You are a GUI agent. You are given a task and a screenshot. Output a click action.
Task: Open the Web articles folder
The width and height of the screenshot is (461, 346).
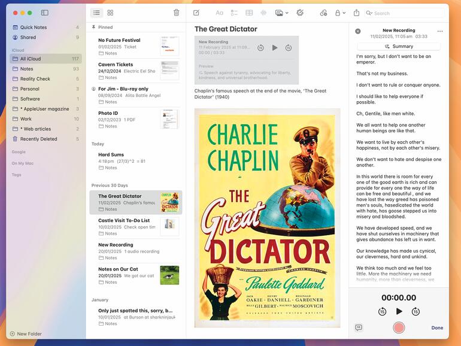pos(46,129)
